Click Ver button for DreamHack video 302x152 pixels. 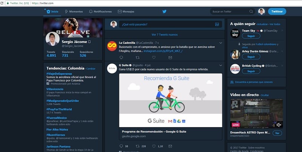click(277, 133)
